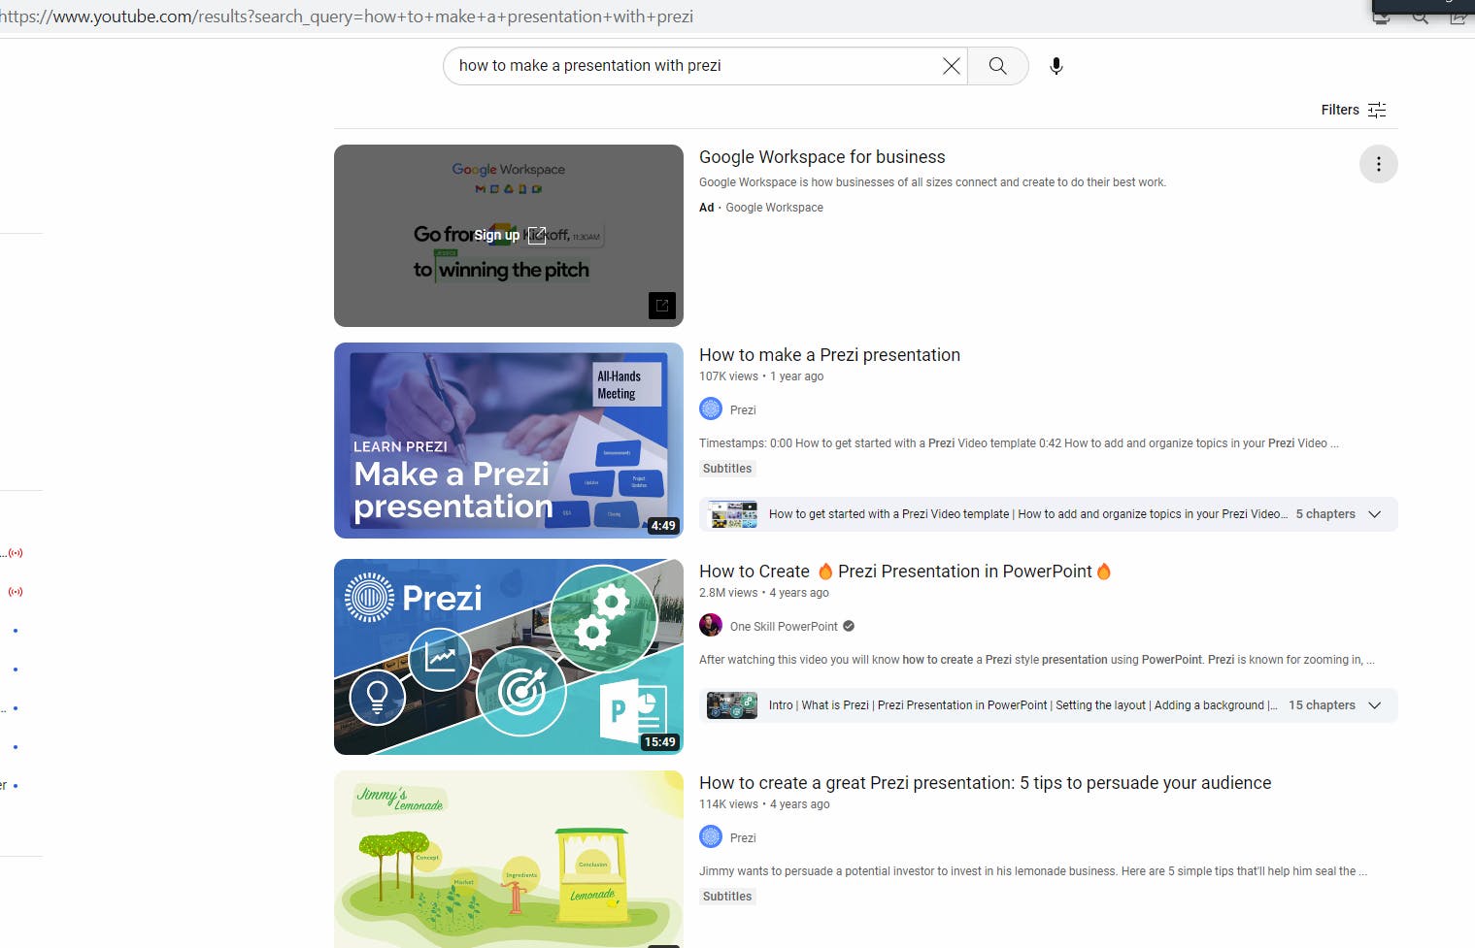The image size is (1475, 948).
Task: Clear the search query with the X icon
Action: pos(951,66)
